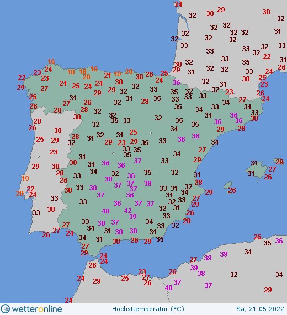
Task: Select the 32 reading in Algeria
Action: [234, 274]
